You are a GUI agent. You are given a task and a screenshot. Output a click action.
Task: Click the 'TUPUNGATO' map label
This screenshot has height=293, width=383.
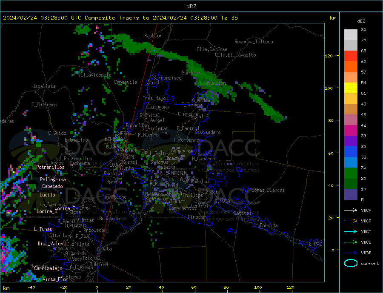coord(76,226)
